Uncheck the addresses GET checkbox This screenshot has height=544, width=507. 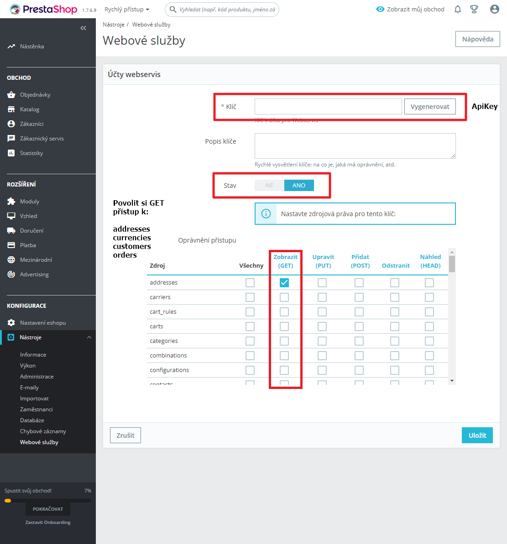pos(284,282)
